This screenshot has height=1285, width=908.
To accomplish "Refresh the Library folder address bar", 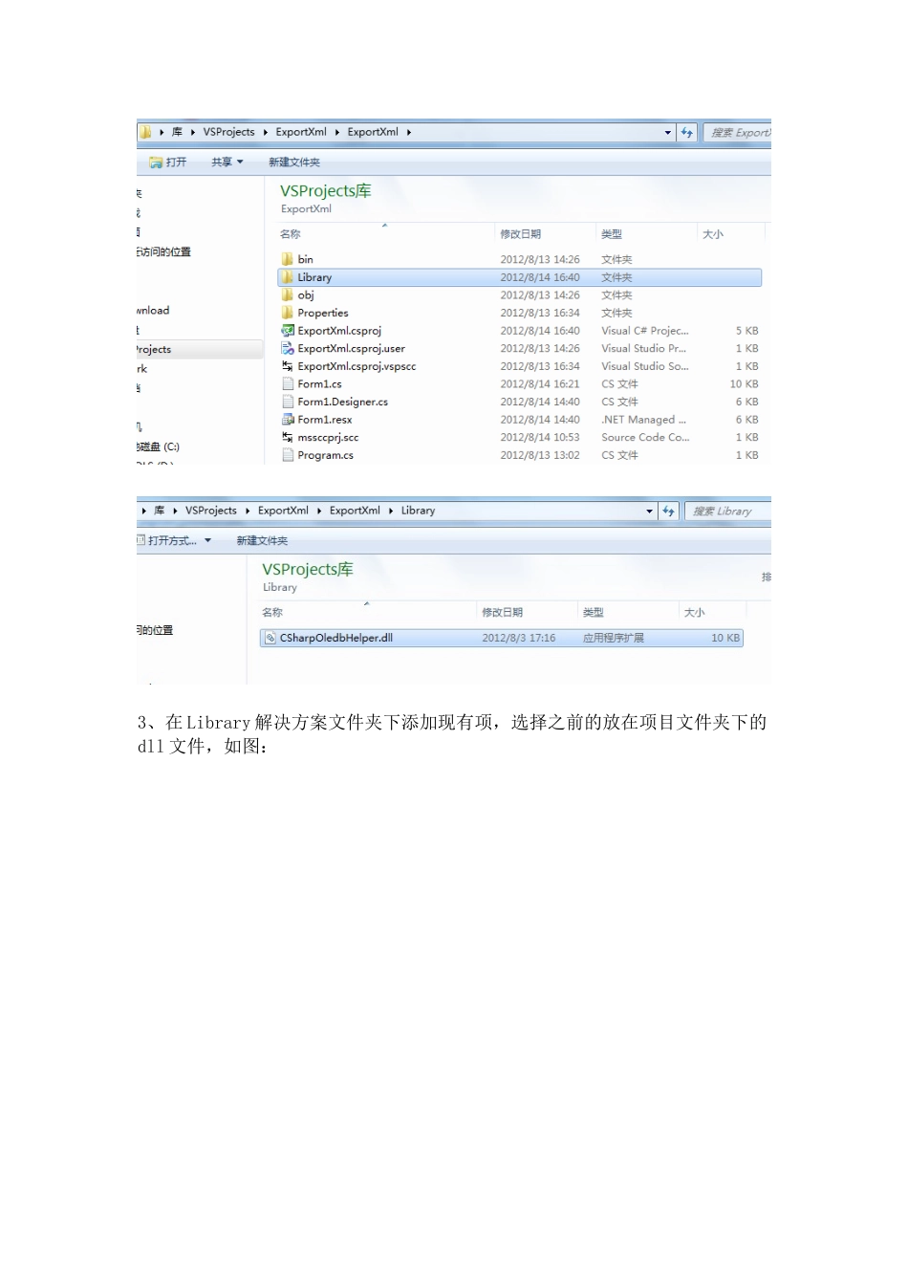I will (x=668, y=512).
